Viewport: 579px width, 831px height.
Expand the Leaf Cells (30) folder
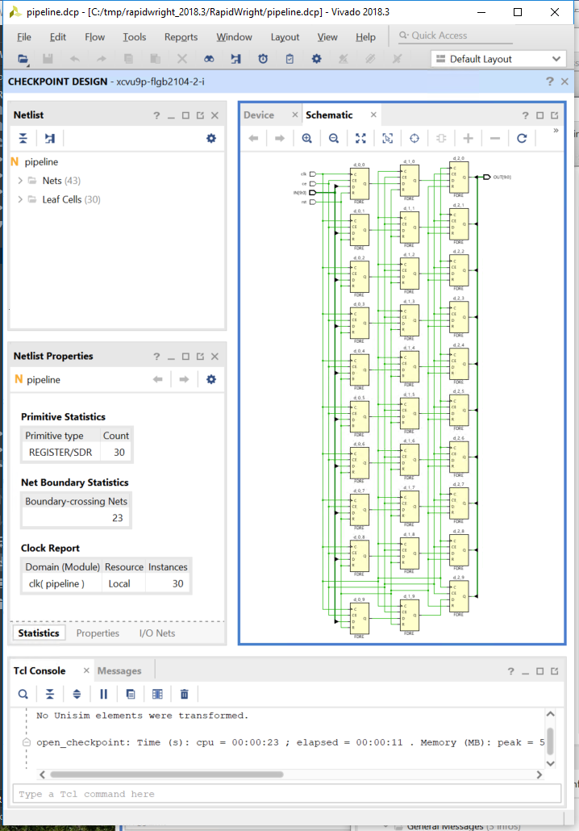20,199
